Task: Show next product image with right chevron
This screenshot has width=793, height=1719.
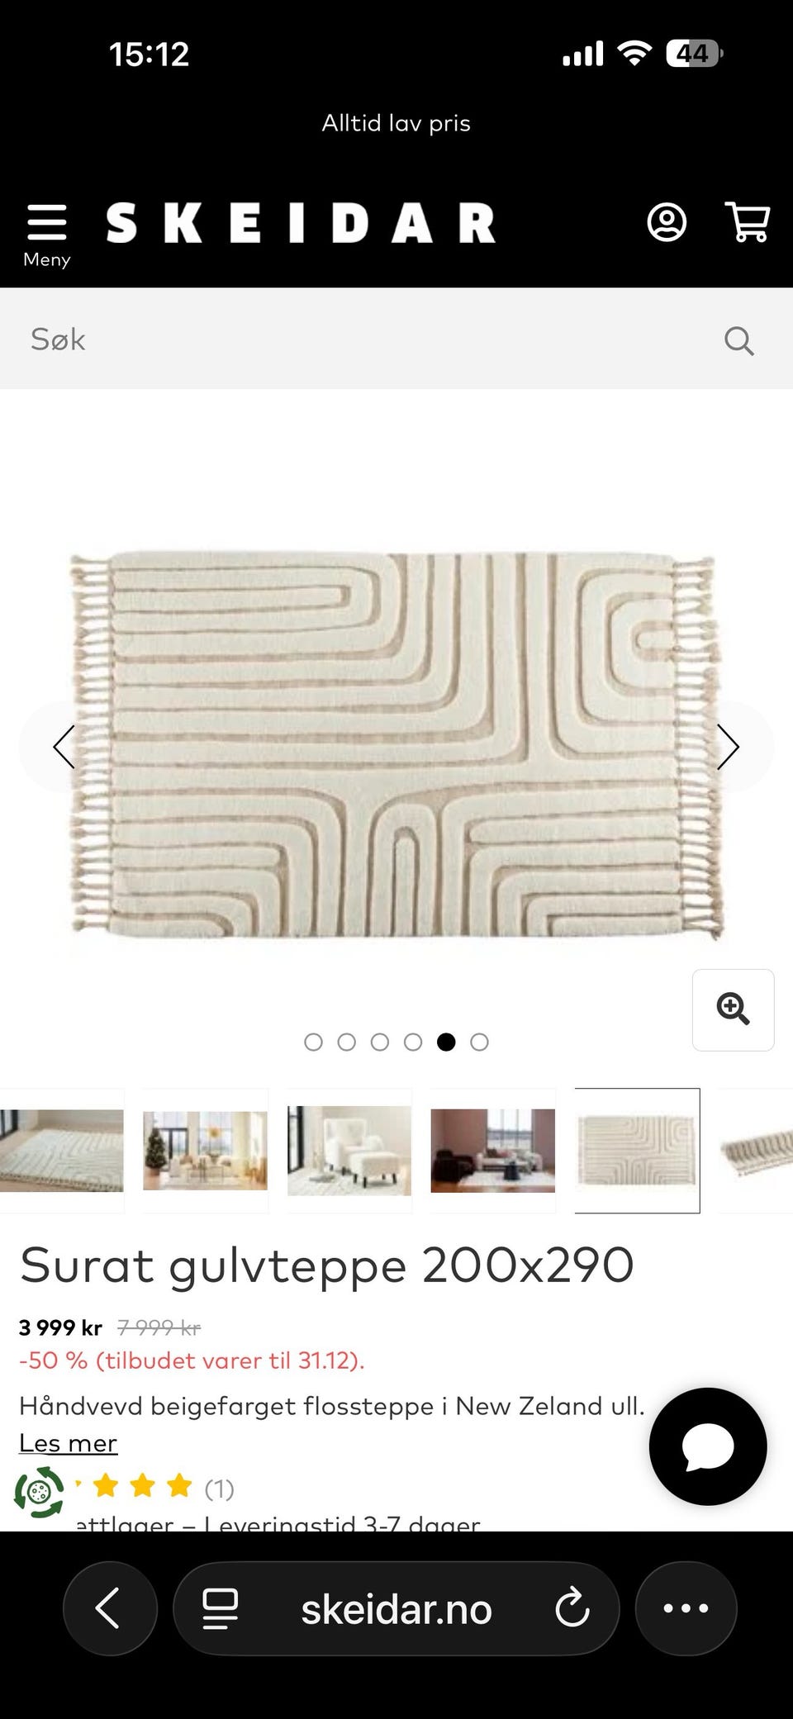Action: 728,747
